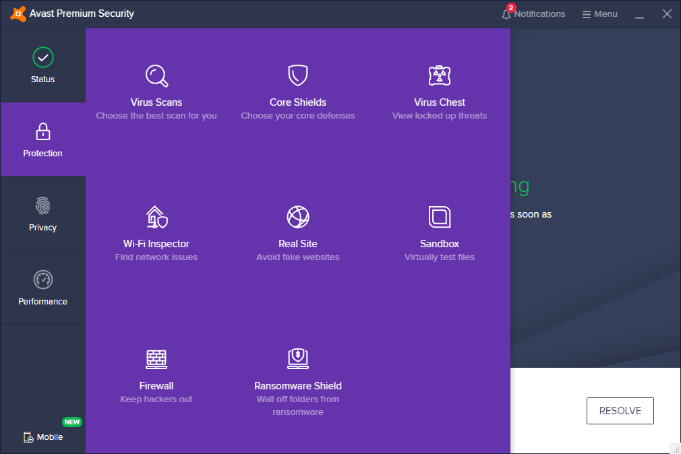Click 'Keep hackers out' text
Viewport: 681px width, 454px height.
click(156, 399)
